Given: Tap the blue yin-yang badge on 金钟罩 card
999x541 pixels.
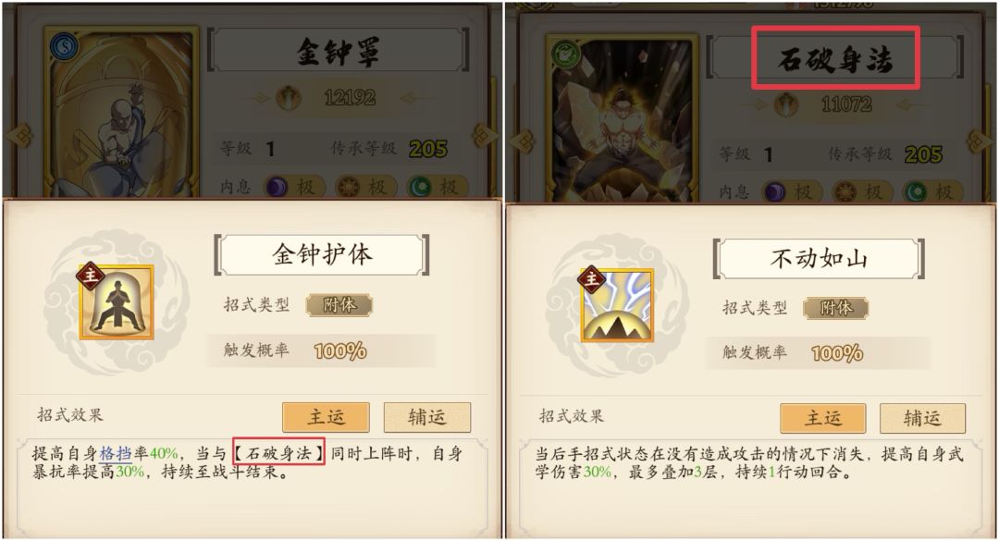Looking at the screenshot, I should [64, 46].
